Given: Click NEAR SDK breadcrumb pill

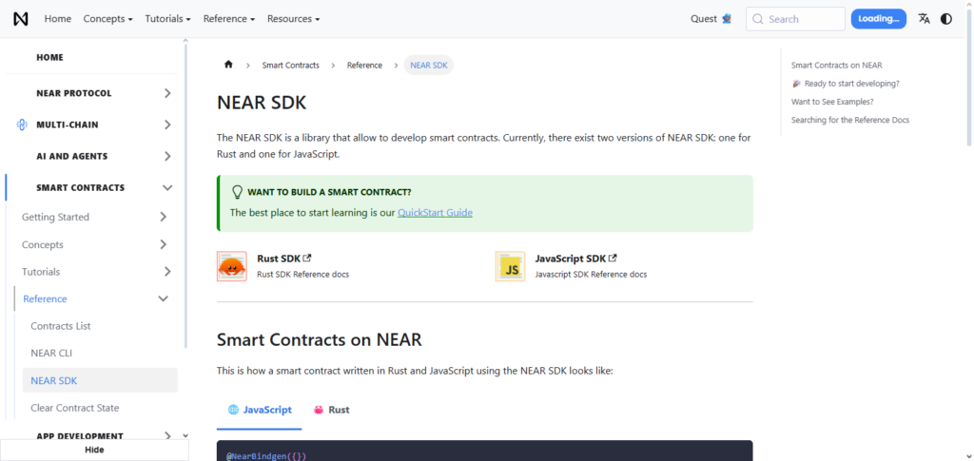Looking at the screenshot, I should click(429, 66).
